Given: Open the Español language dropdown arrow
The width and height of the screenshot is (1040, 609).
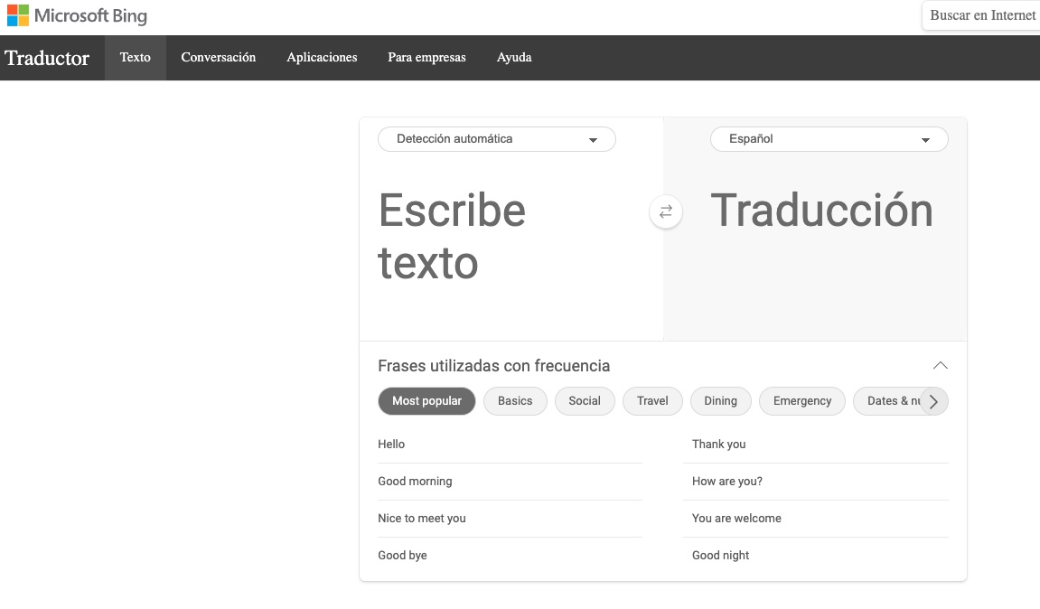Looking at the screenshot, I should tap(925, 139).
